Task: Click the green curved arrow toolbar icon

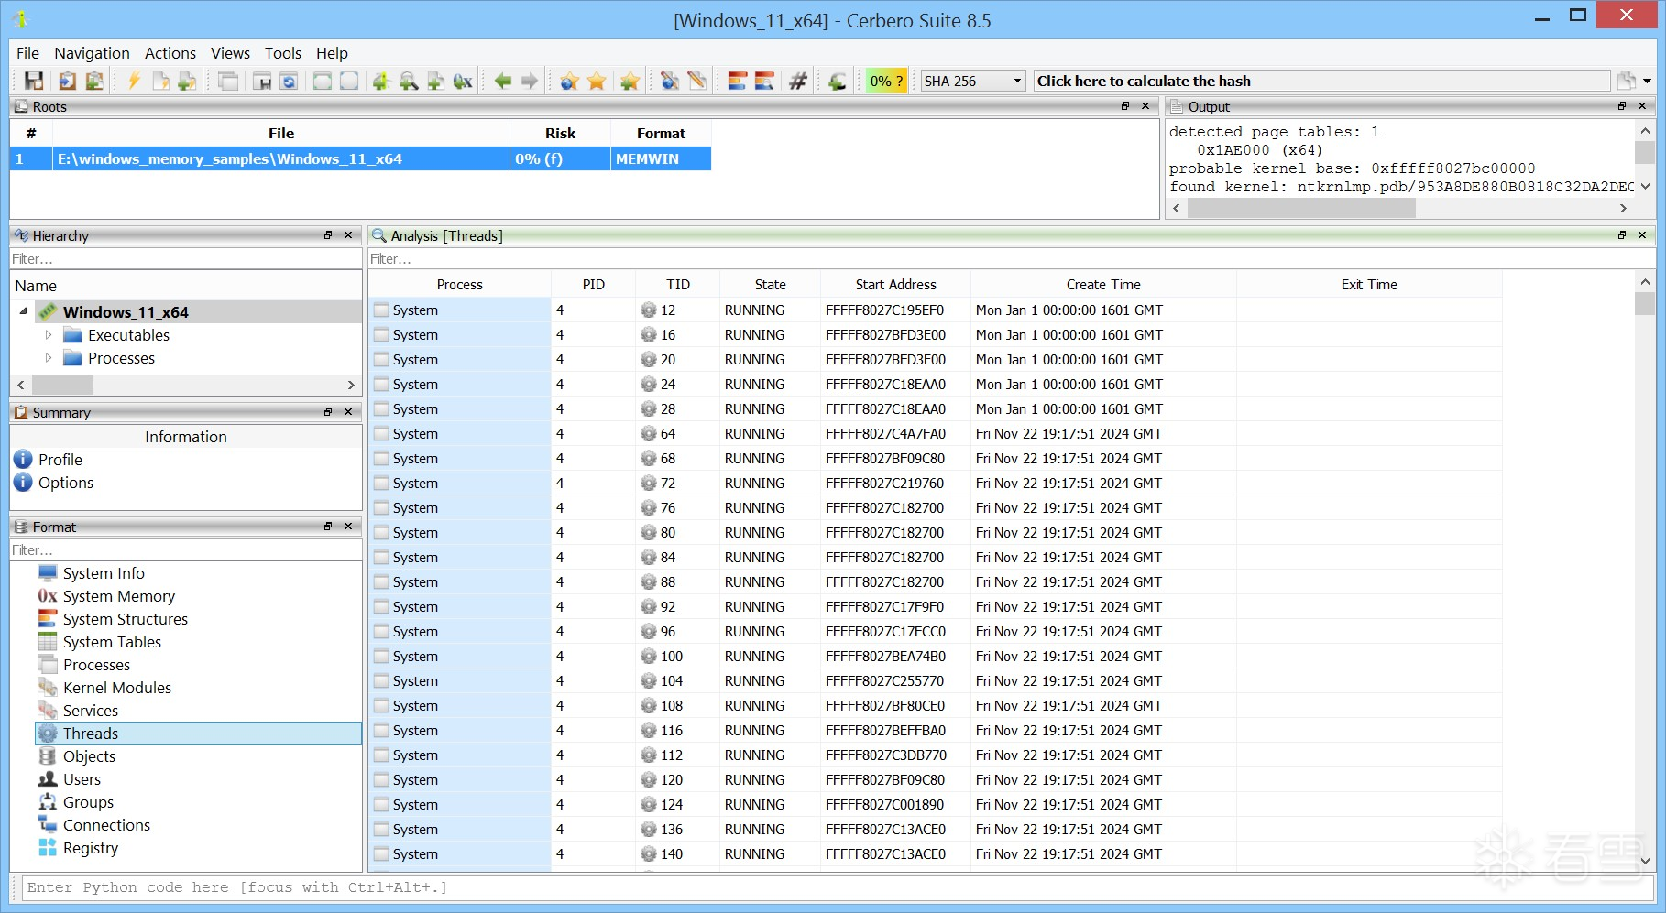Action: point(837,81)
